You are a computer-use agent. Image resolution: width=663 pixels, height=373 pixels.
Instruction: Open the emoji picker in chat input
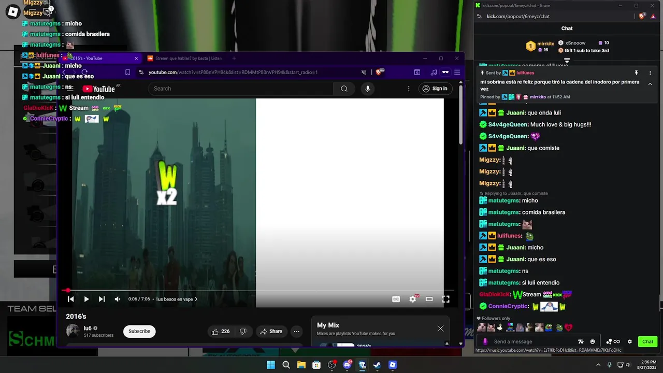point(593,341)
